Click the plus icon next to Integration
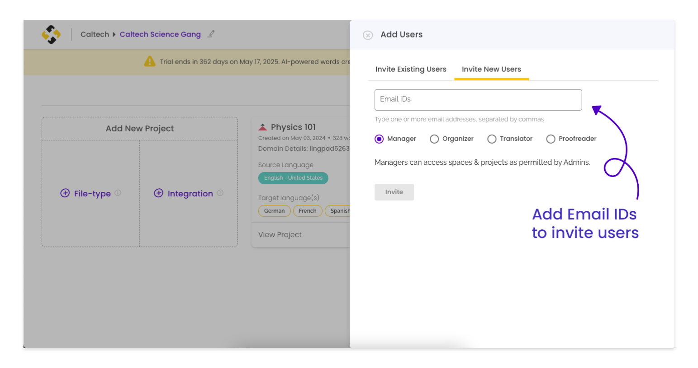The height and width of the screenshot is (368, 698). point(158,193)
